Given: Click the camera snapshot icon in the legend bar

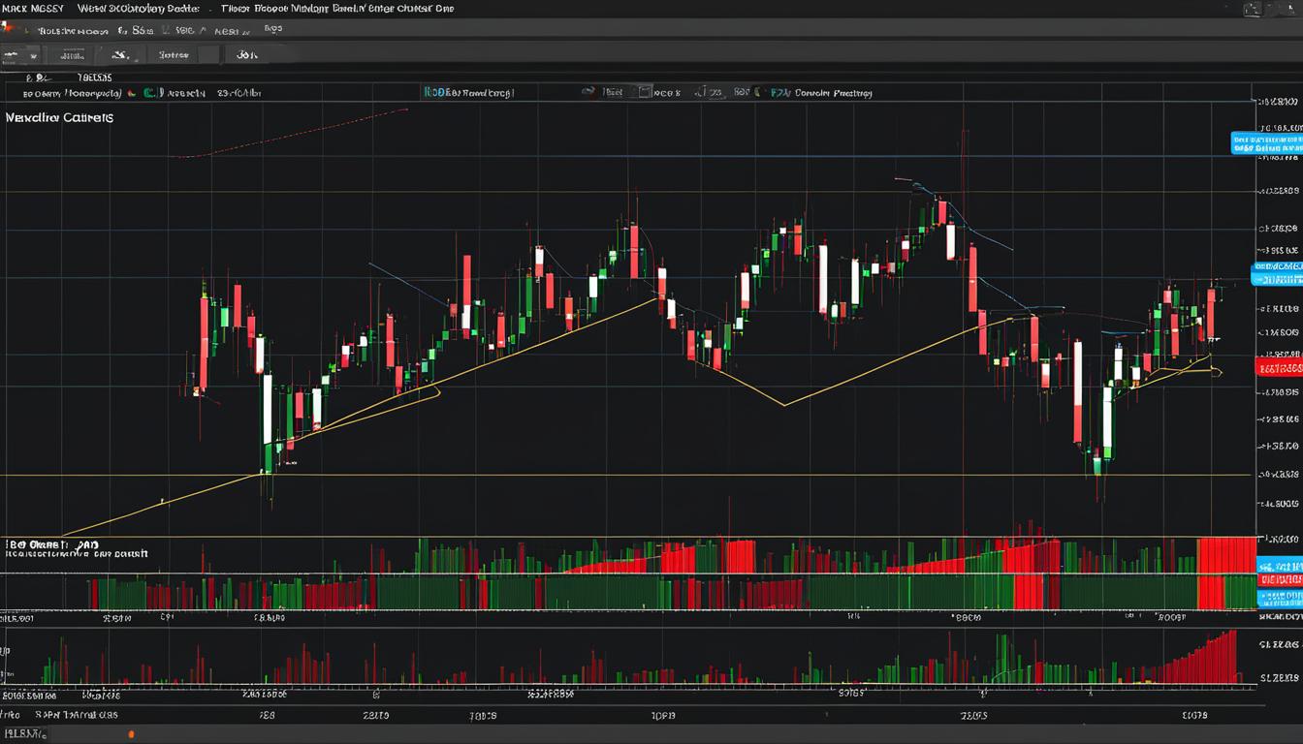Looking at the screenshot, I should pos(644,91).
